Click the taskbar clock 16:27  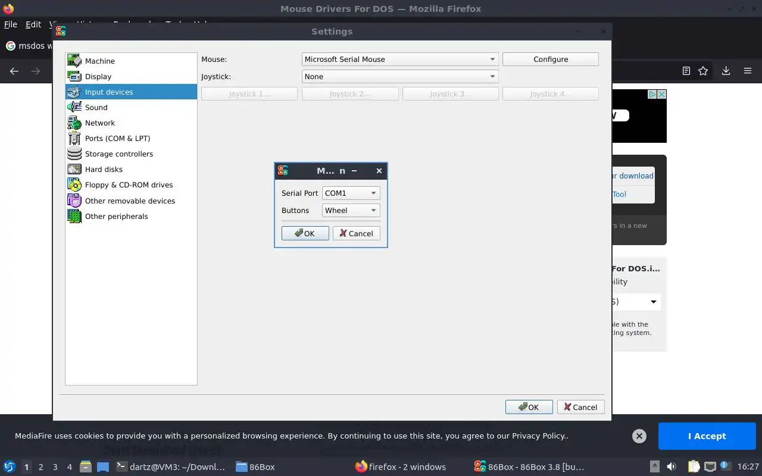point(748,467)
